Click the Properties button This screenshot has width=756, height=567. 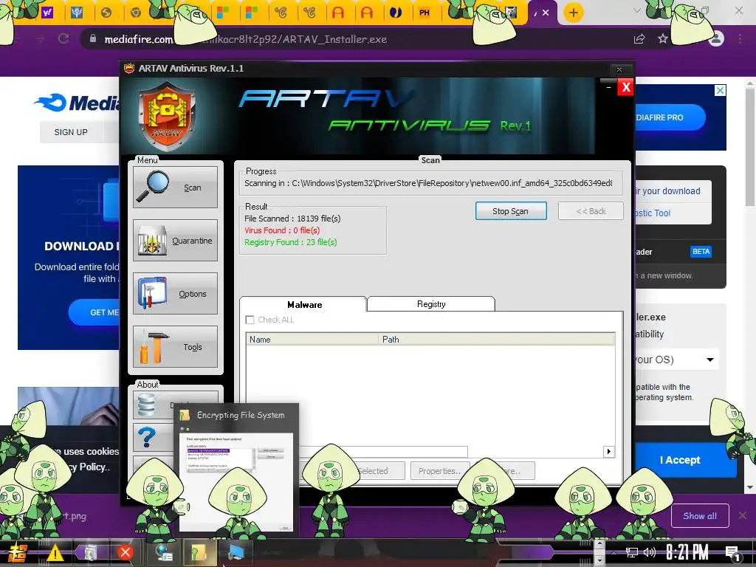click(x=439, y=471)
